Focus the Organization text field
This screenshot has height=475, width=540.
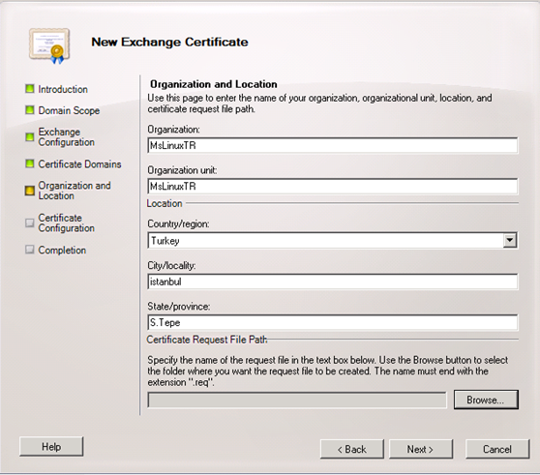pos(333,145)
